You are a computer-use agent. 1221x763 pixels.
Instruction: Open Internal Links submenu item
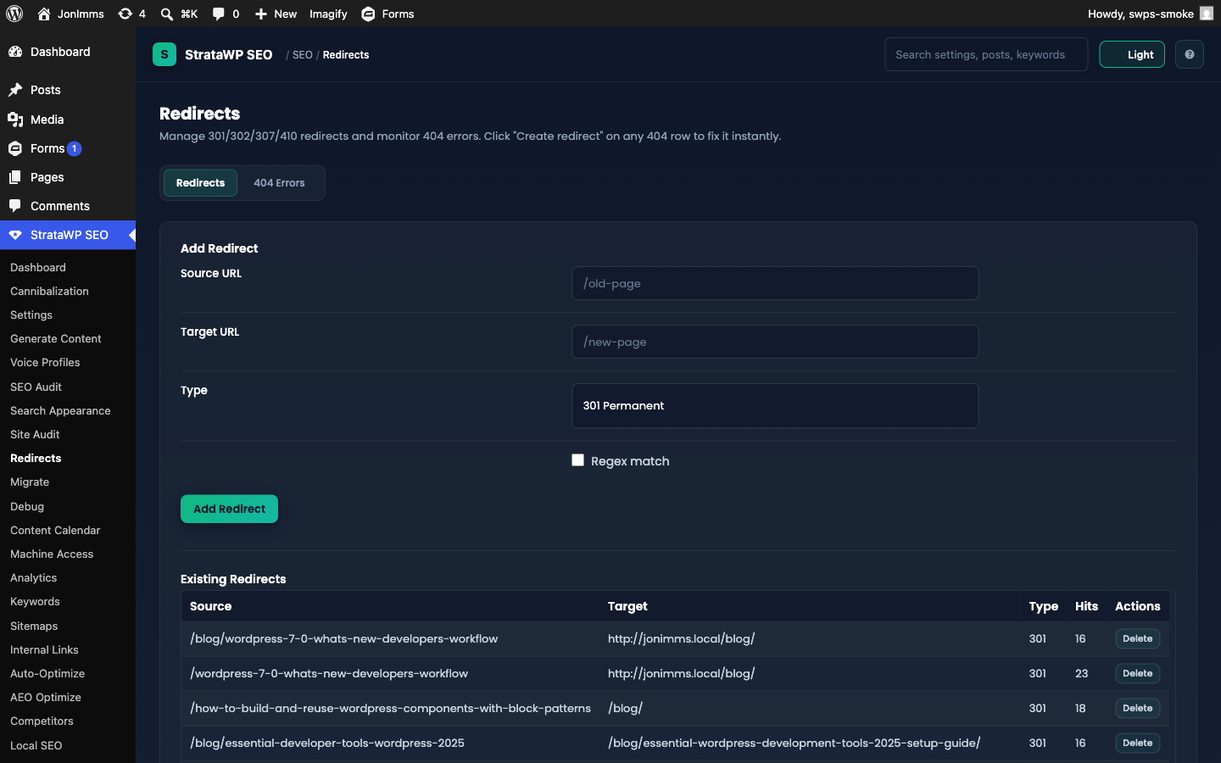44,649
